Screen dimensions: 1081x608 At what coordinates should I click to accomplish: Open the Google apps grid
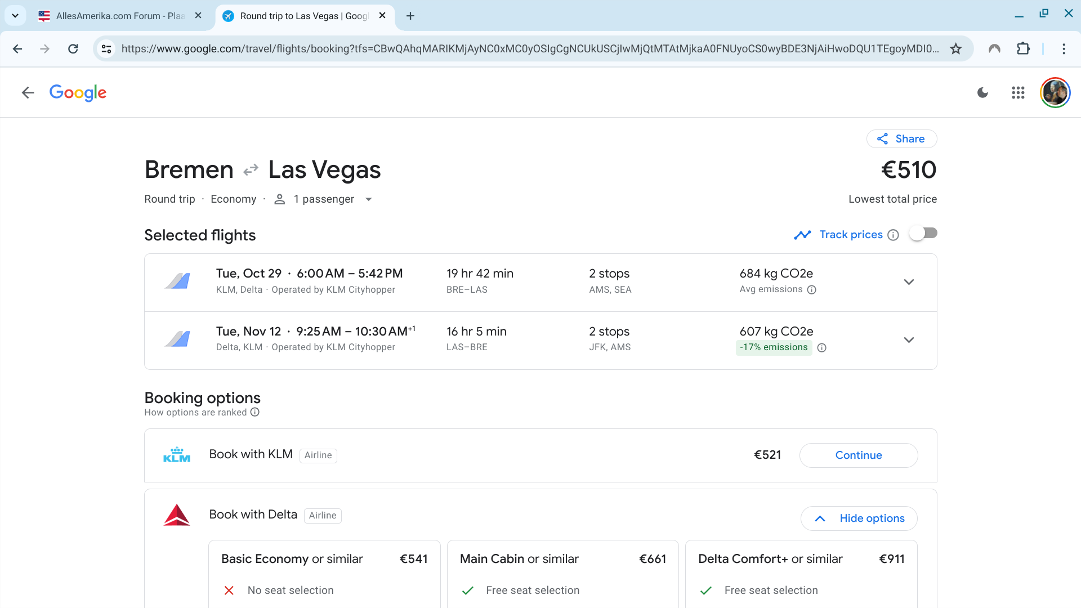coord(1018,93)
